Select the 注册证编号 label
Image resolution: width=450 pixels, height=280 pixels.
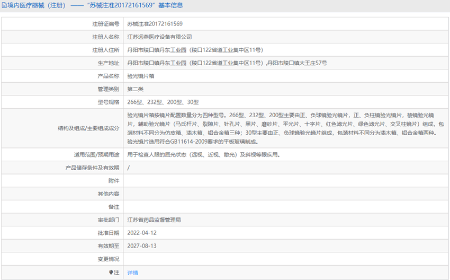(x=105, y=24)
